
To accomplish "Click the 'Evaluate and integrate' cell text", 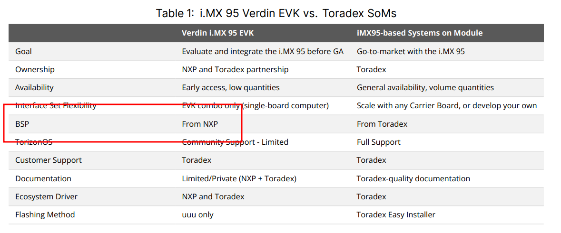I will (263, 51).
